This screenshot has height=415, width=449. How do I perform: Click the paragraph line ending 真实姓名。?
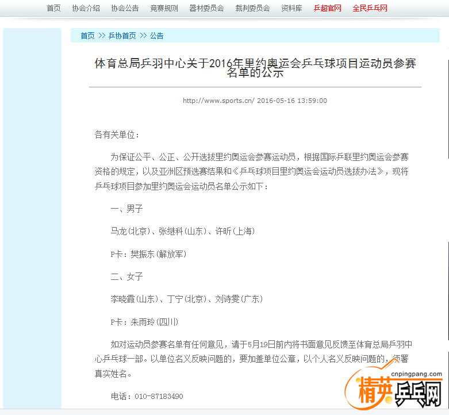pos(113,374)
